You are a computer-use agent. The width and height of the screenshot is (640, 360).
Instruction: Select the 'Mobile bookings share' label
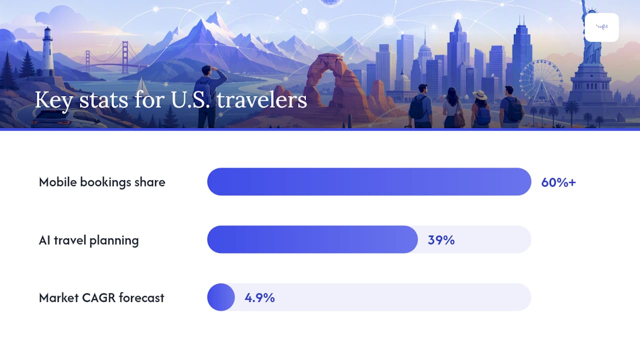click(x=102, y=182)
